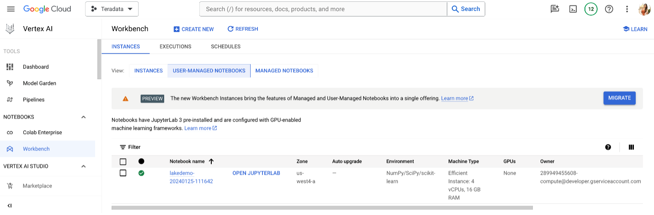Screen dimensions: 654x215
Task: Activate Cloud Shell terminal icon
Action: [x=573, y=9]
